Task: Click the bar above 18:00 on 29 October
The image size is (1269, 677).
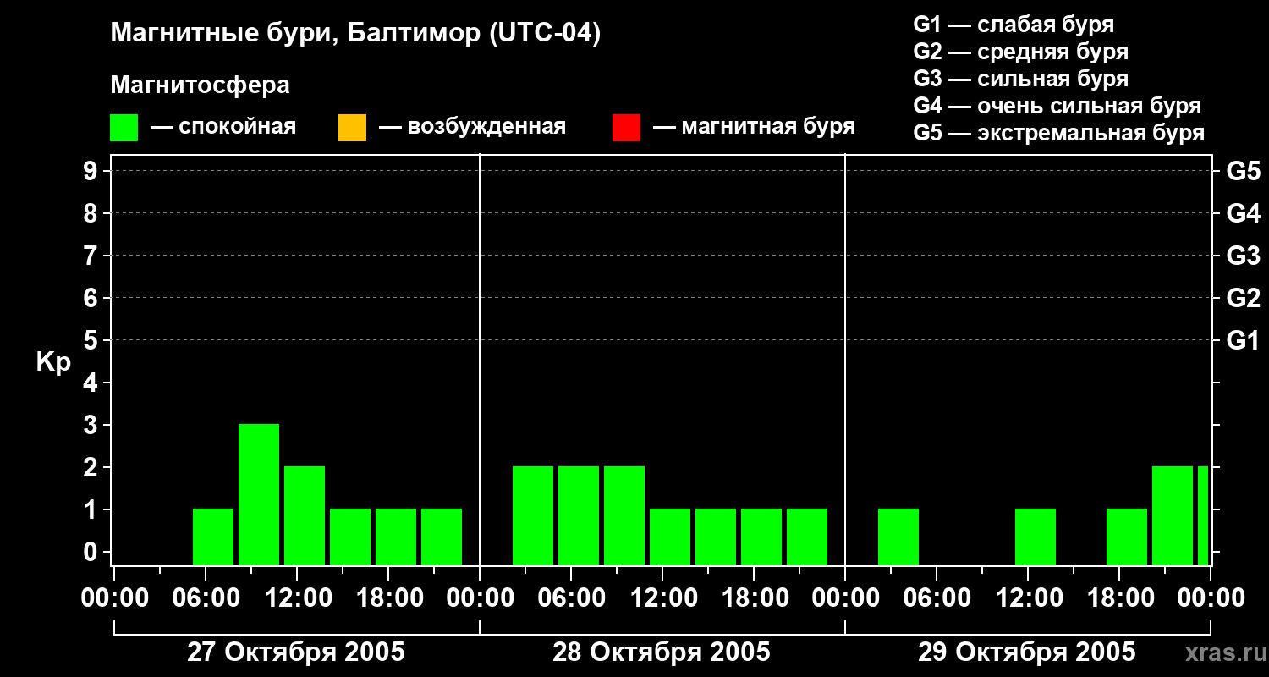Action: click(x=1127, y=537)
